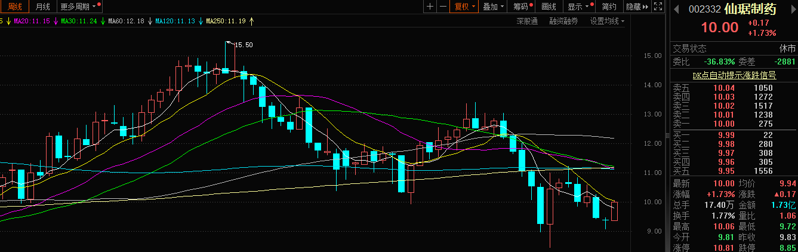Switch to the 周线 weekly chart tab
The image size is (798, 252).
[x=14, y=7]
